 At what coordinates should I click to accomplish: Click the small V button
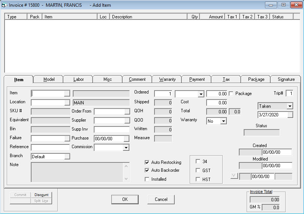point(234,176)
